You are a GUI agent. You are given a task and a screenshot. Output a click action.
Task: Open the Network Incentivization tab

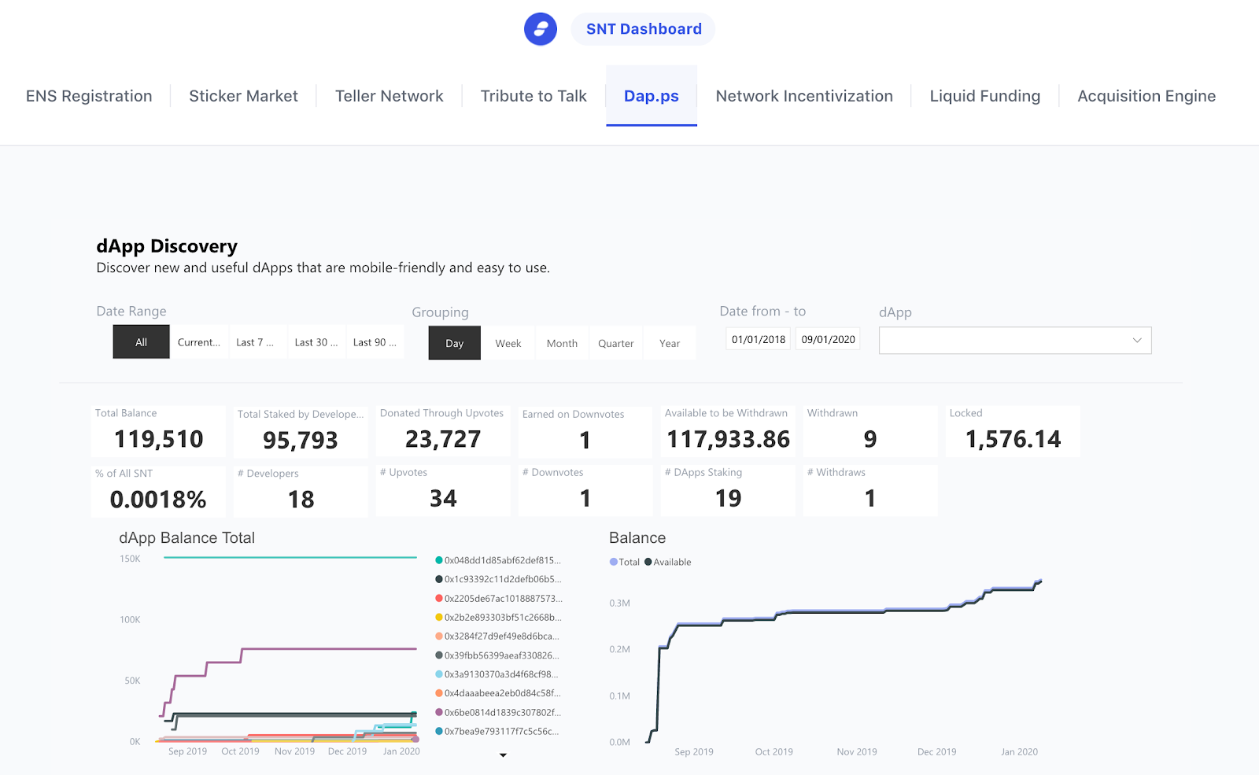[803, 95]
